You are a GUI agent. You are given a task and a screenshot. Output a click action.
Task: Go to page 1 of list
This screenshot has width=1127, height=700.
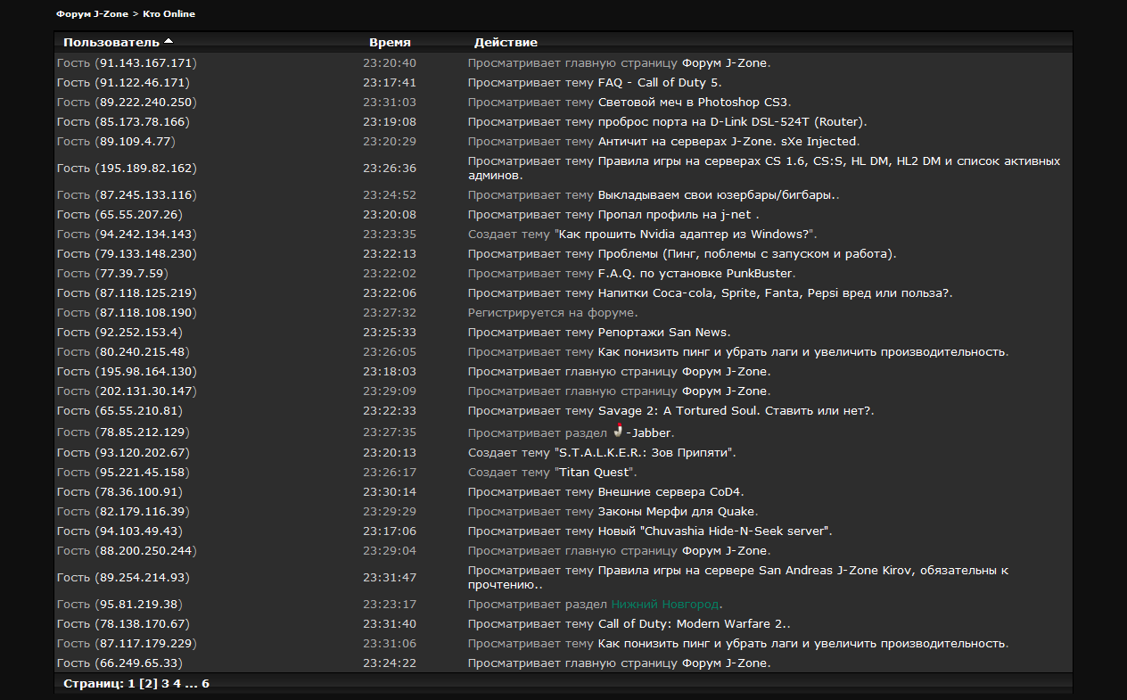point(131,684)
